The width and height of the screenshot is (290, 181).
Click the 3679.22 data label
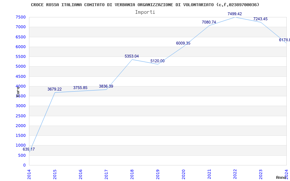click(55, 89)
